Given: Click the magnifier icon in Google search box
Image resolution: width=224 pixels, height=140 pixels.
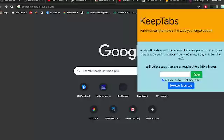Looking at the screenshot, I should point(78,71).
